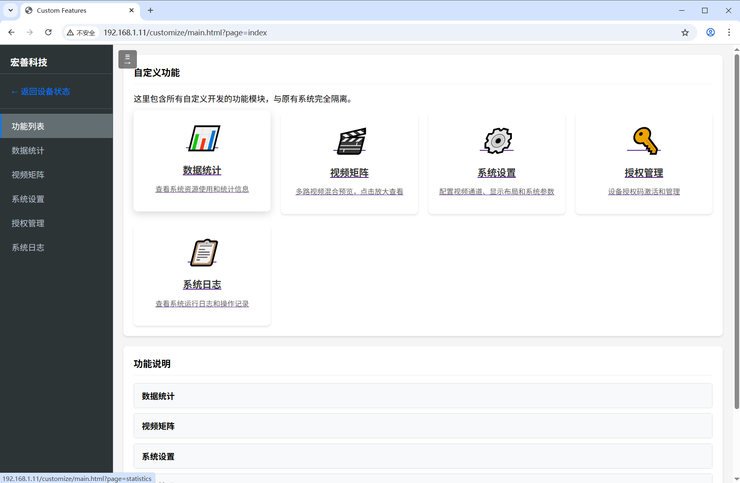The height and width of the screenshot is (483, 740).
Task: Click the 系统日志 card title link
Action: click(202, 285)
